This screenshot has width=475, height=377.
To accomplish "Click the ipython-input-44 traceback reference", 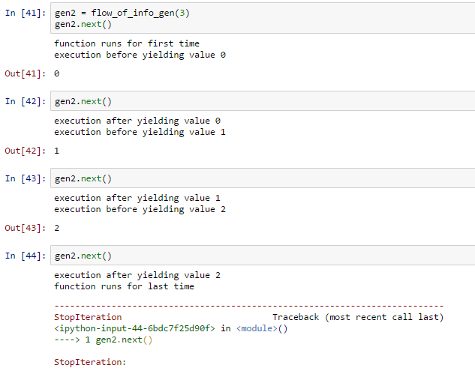I will (135, 328).
